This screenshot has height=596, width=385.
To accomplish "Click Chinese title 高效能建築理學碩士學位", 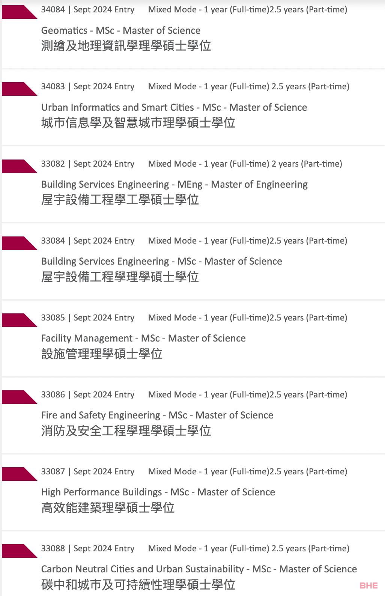I will point(108,507).
